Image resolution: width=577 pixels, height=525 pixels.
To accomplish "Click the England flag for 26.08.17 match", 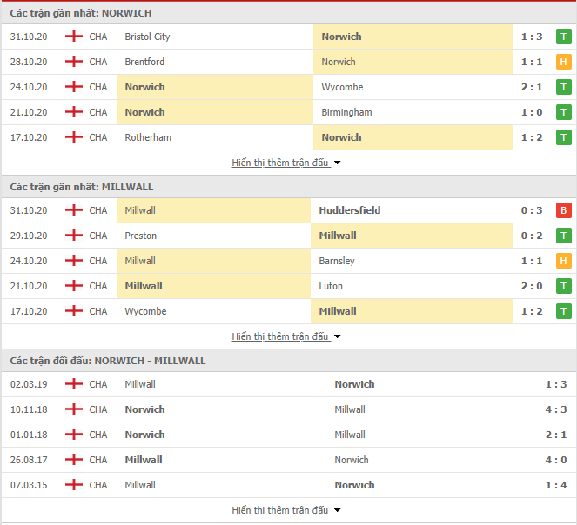I will pos(74,460).
